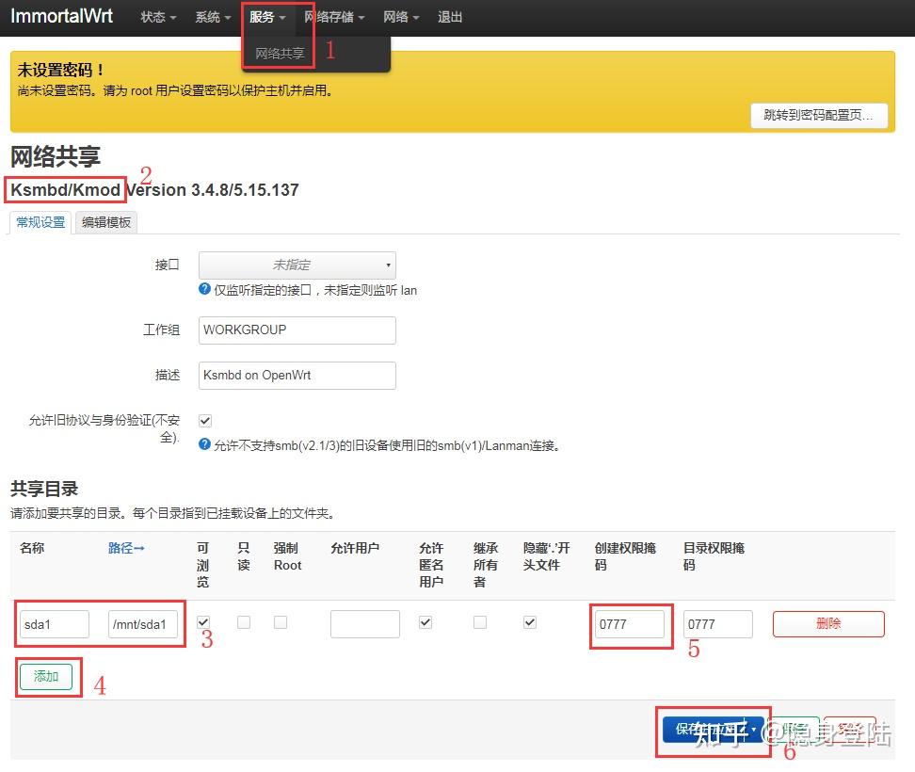915x772 pixels.
Task: Toggle the 可浏览 checkbox for sda1 share
Action: (x=204, y=621)
